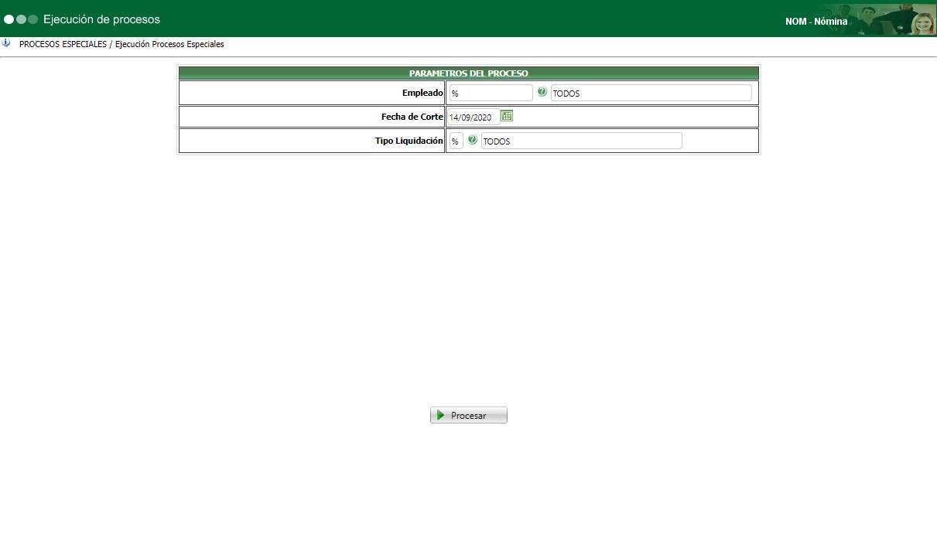Click the people photo banner image

[x=877, y=19]
